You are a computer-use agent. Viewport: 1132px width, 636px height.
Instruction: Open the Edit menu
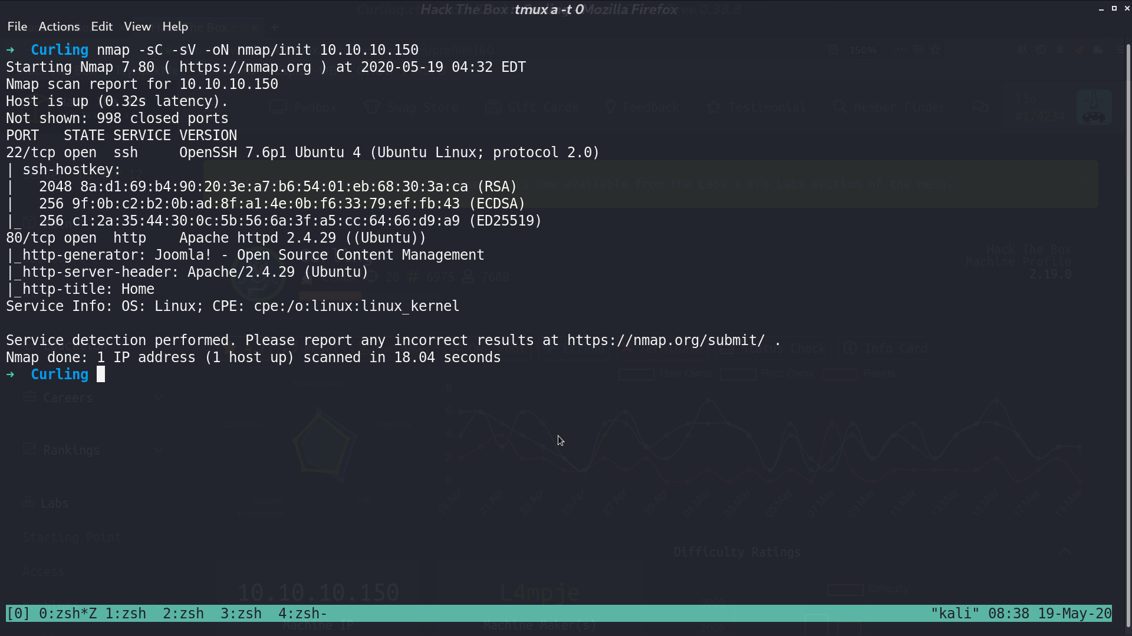pos(101,26)
